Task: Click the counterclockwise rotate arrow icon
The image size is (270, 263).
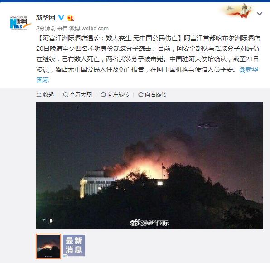Action: click(103, 94)
